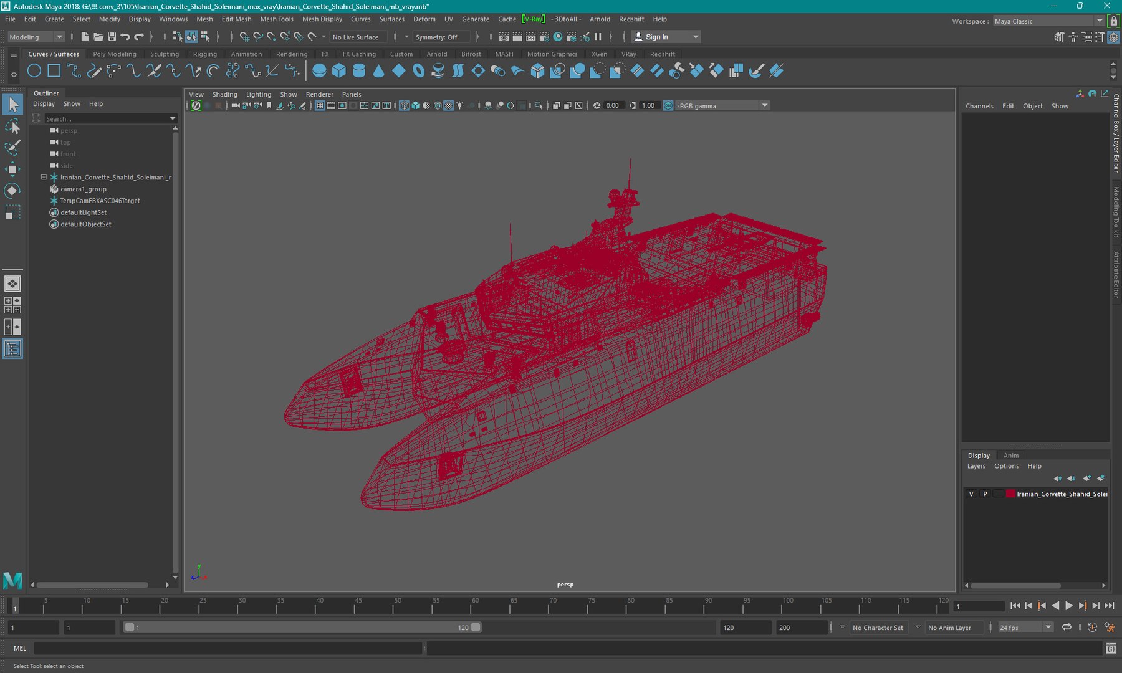Activate the Scale tool in the toolbox

click(x=12, y=212)
